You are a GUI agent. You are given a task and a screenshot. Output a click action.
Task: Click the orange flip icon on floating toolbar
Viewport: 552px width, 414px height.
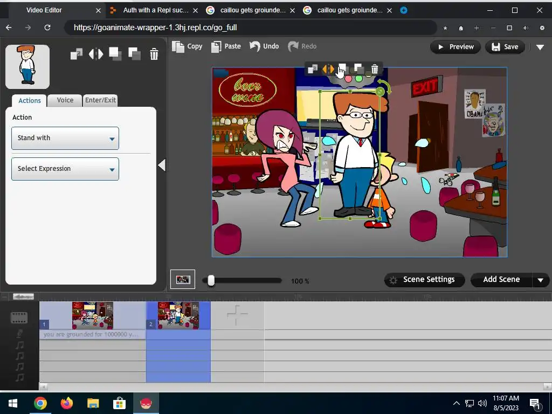pyautogui.click(x=328, y=69)
